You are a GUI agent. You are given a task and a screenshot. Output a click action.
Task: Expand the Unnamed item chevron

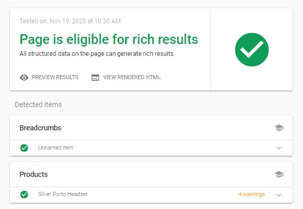(279, 148)
